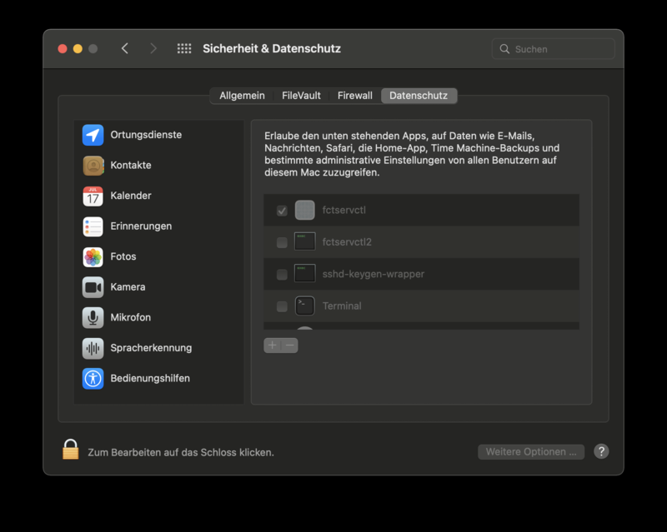667x532 pixels.
Task: Select the Fotos icon
Action: pyautogui.click(x=93, y=256)
